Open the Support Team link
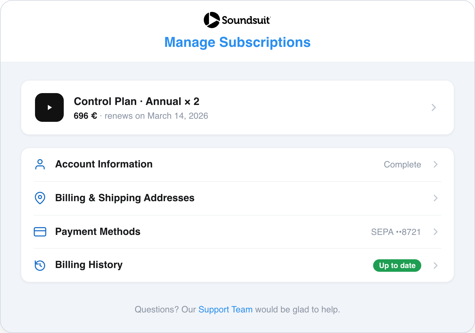Screen dimensions: 475x333 225,310
